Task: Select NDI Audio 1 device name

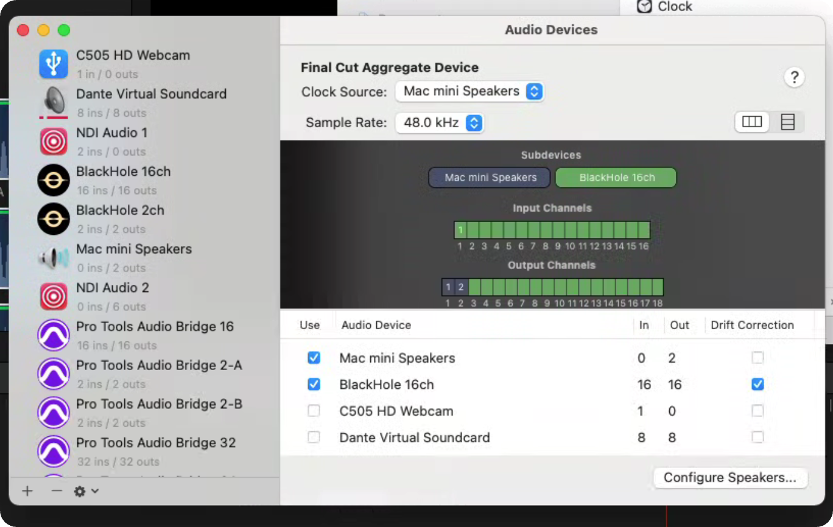Action: pyautogui.click(x=111, y=133)
